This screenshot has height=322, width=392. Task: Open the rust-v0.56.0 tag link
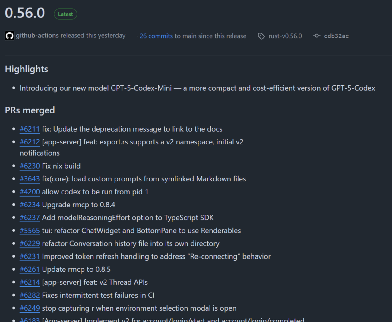[x=285, y=36]
